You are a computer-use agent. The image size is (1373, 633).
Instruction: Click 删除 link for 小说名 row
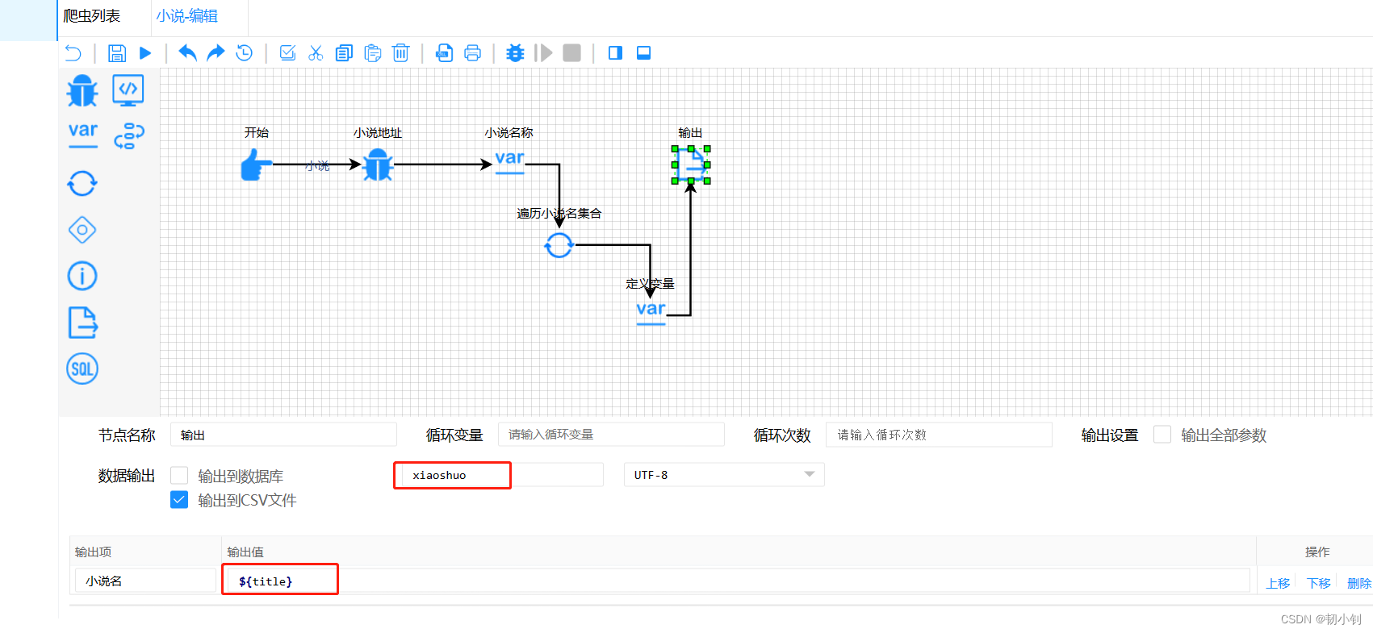coord(1359,583)
